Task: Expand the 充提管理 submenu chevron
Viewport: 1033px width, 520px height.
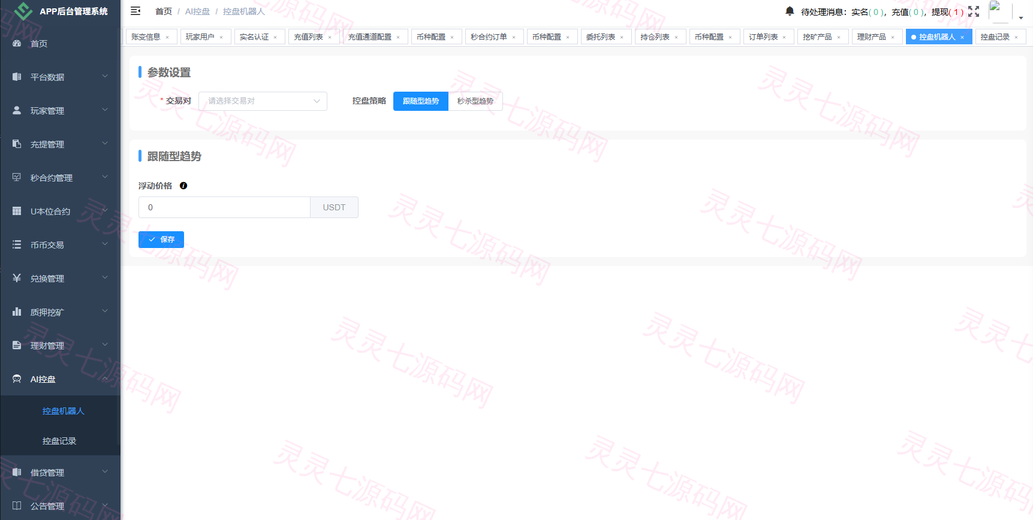Action: click(105, 144)
